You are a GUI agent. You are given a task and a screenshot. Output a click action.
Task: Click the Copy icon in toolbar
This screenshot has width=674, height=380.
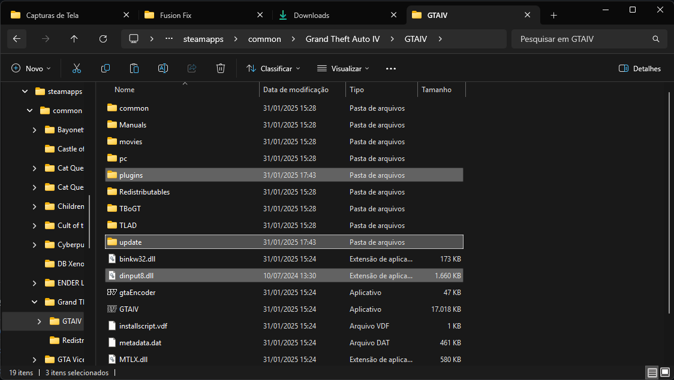coord(106,69)
